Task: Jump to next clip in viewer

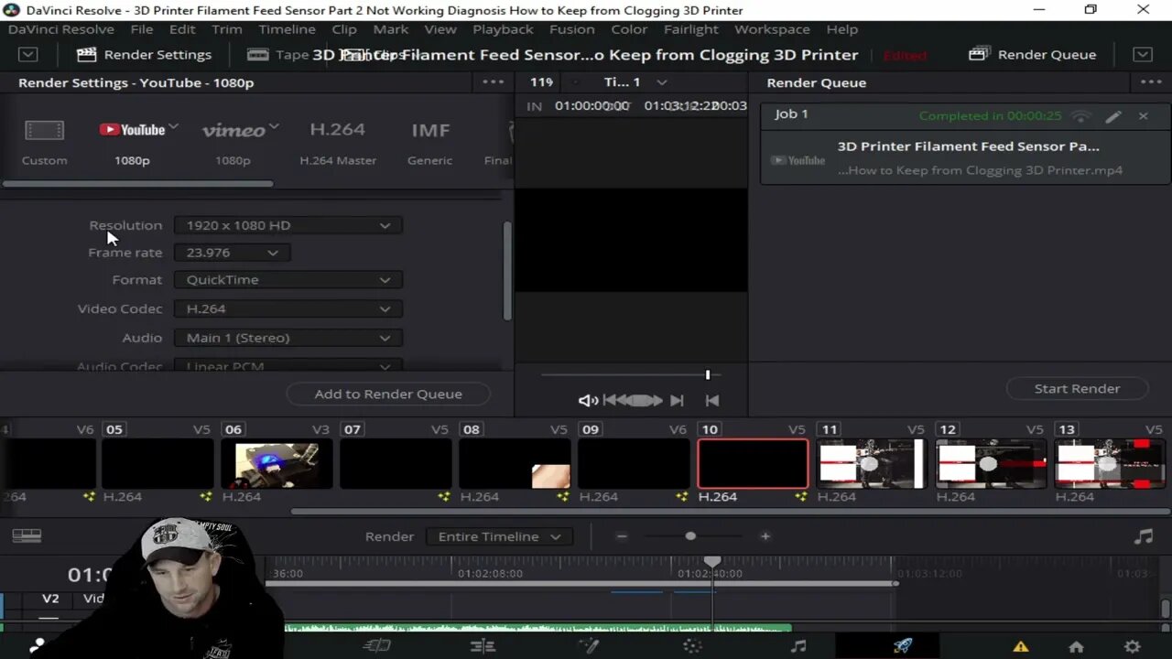Action: 677,400
